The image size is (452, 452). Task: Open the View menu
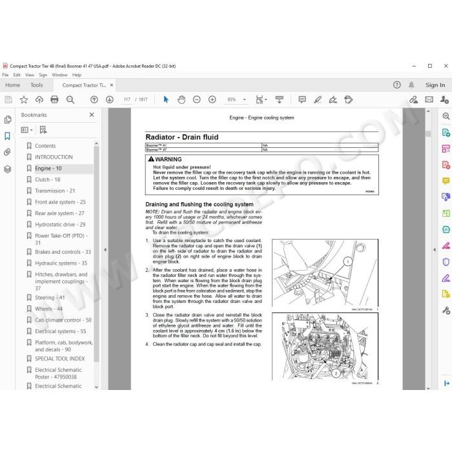pyautogui.click(x=30, y=75)
